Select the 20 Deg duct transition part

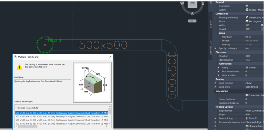[62, 120]
